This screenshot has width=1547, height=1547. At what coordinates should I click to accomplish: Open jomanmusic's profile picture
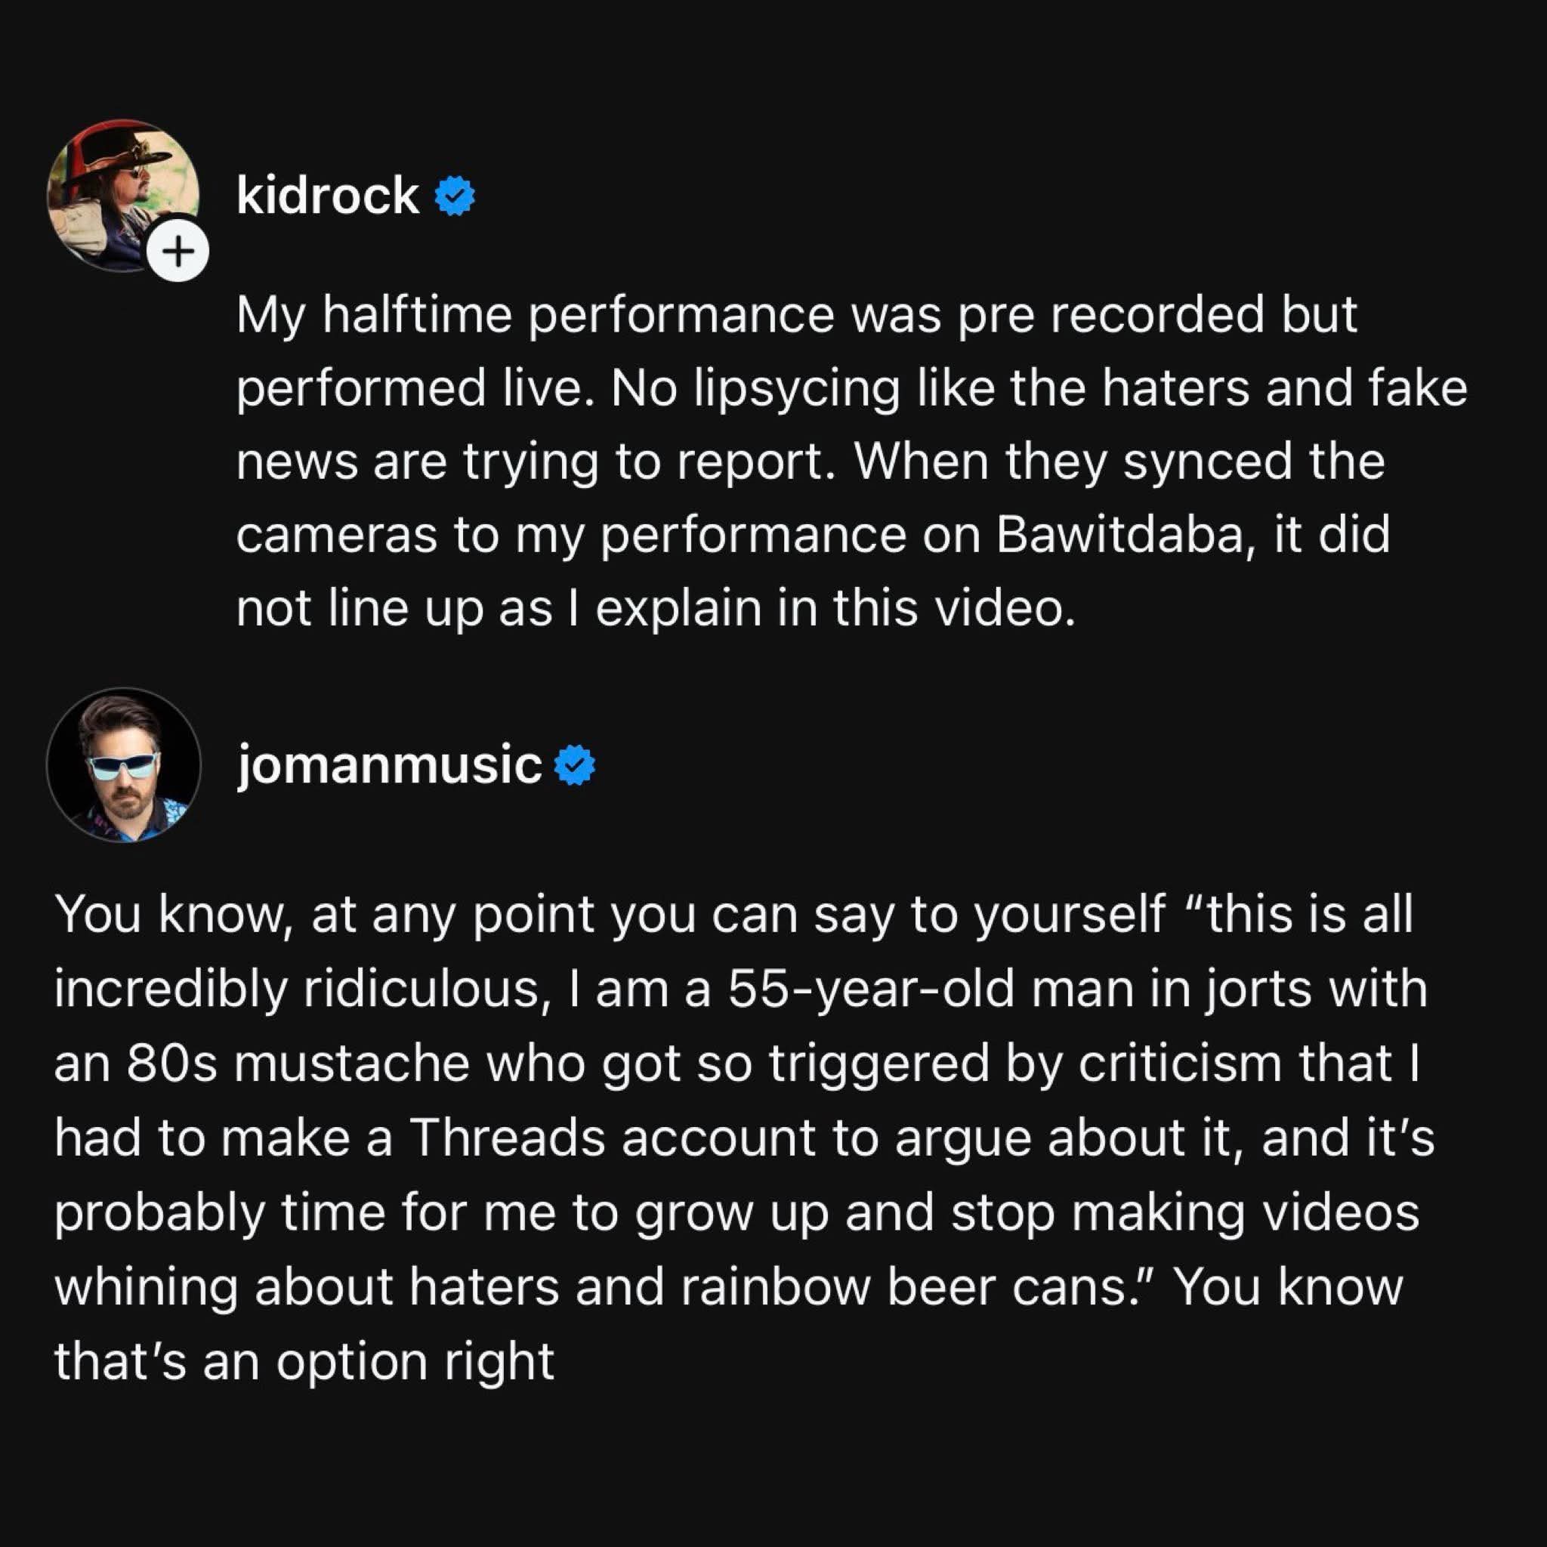pos(124,764)
